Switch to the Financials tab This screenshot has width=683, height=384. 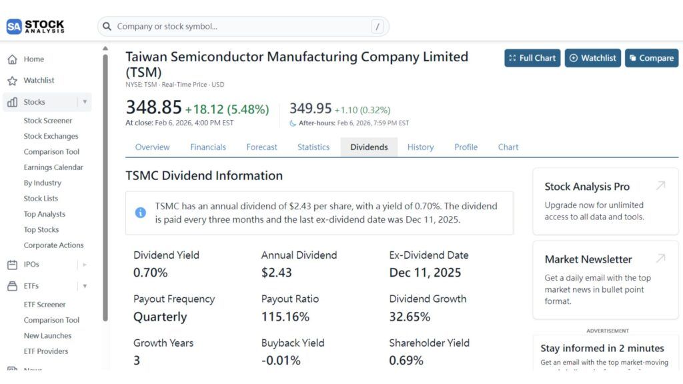(x=209, y=147)
